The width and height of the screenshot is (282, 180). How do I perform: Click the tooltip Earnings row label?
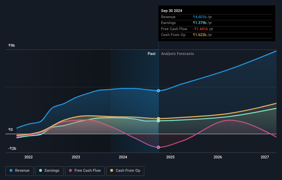[168, 23]
